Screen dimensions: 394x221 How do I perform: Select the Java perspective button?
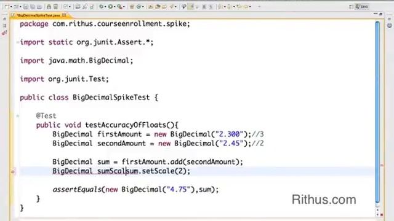click(x=362, y=7)
